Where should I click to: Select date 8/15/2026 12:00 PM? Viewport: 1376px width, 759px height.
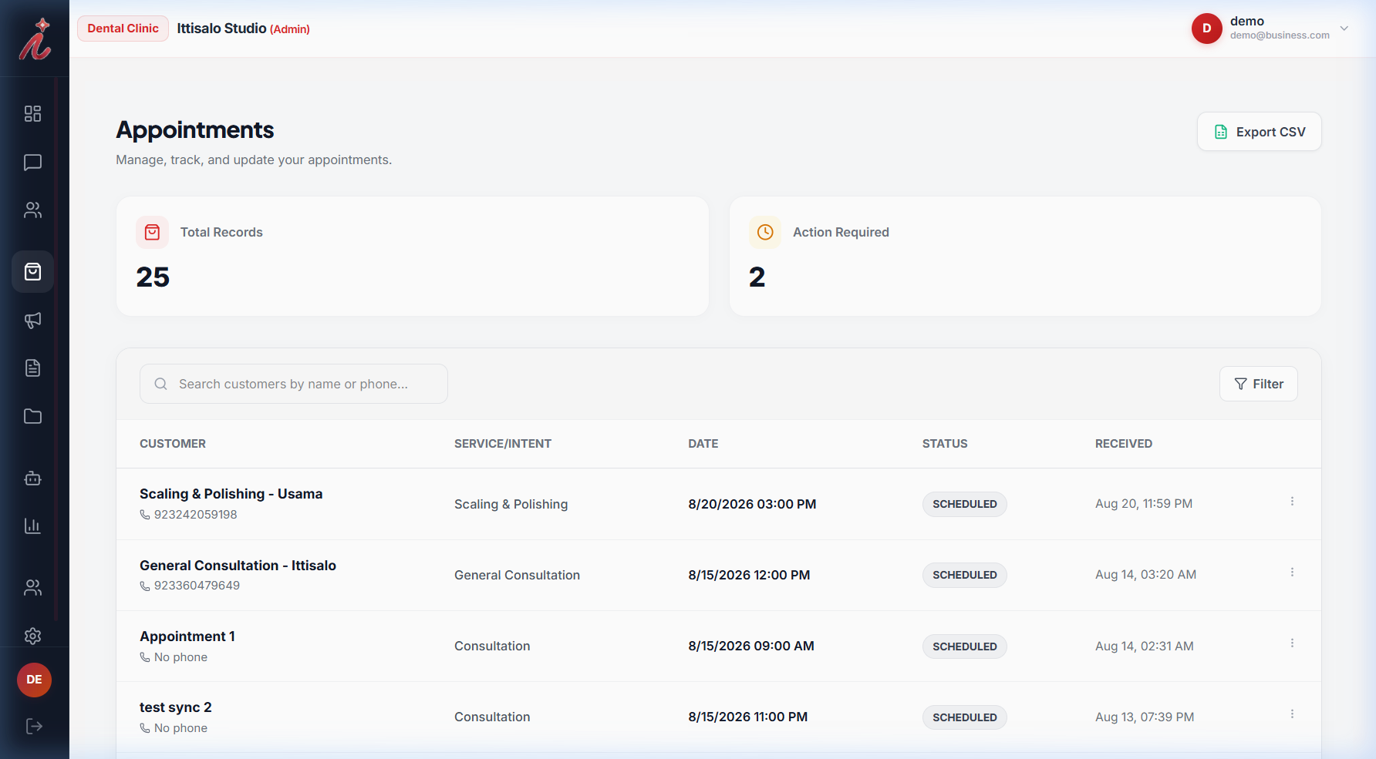749,575
